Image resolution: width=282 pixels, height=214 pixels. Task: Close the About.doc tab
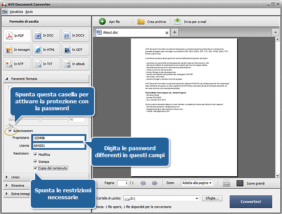click(x=167, y=33)
